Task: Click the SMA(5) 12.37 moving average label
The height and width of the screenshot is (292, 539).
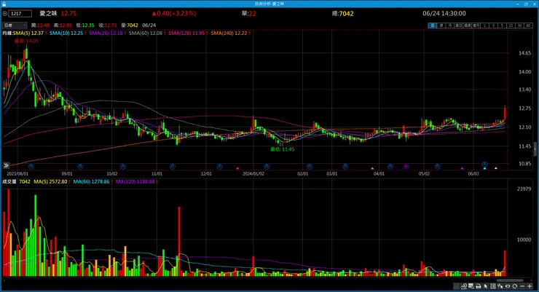Action: 28,33
